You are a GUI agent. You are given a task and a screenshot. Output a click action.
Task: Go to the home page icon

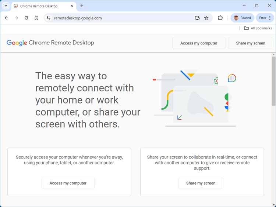(36, 18)
